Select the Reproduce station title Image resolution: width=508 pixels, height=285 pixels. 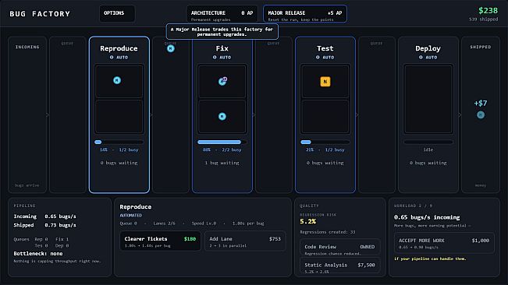pos(119,48)
